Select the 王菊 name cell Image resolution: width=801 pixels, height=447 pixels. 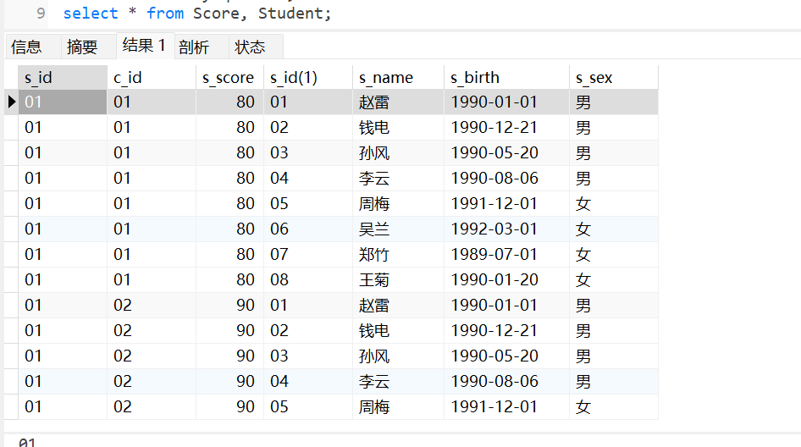pyautogui.click(x=398, y=280)
